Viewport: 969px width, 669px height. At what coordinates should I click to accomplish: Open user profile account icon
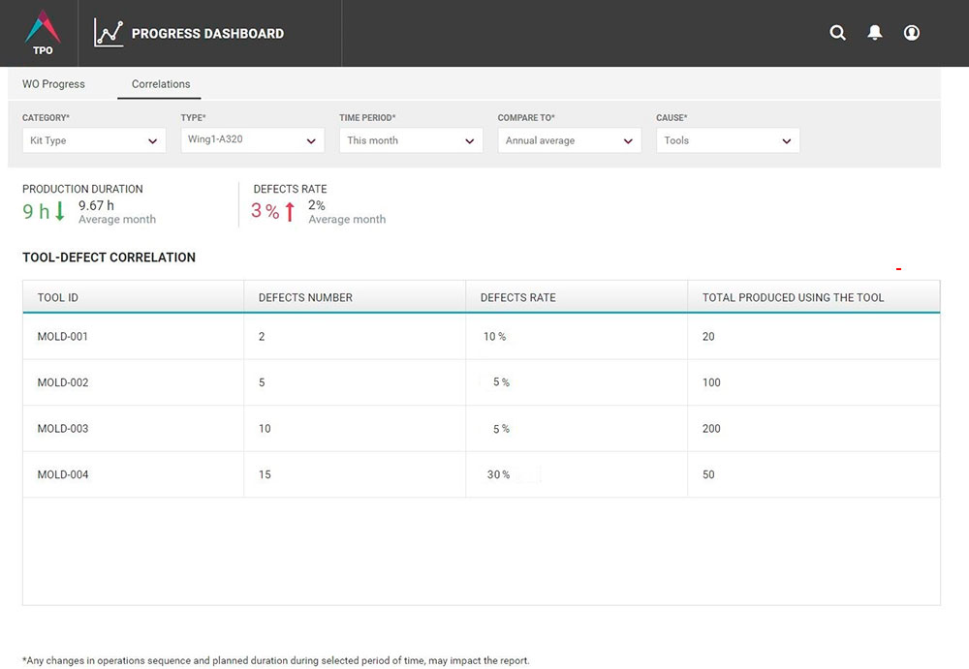click(912, 33)
